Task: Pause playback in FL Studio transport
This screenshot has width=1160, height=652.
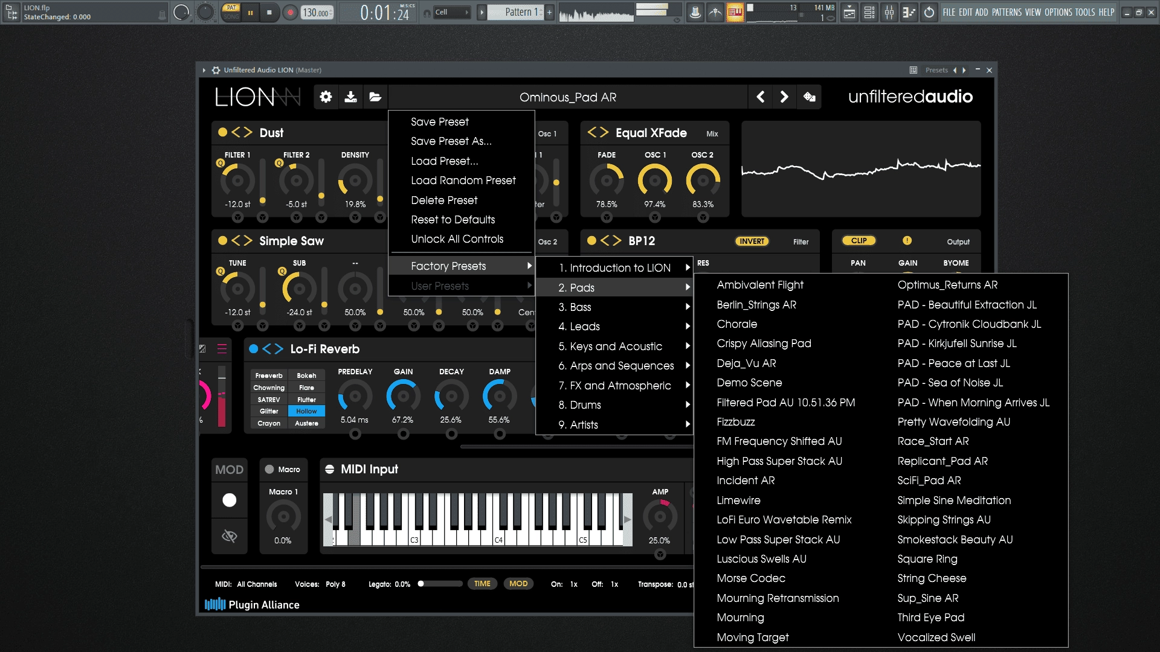Action: click(x=250, y=12)
